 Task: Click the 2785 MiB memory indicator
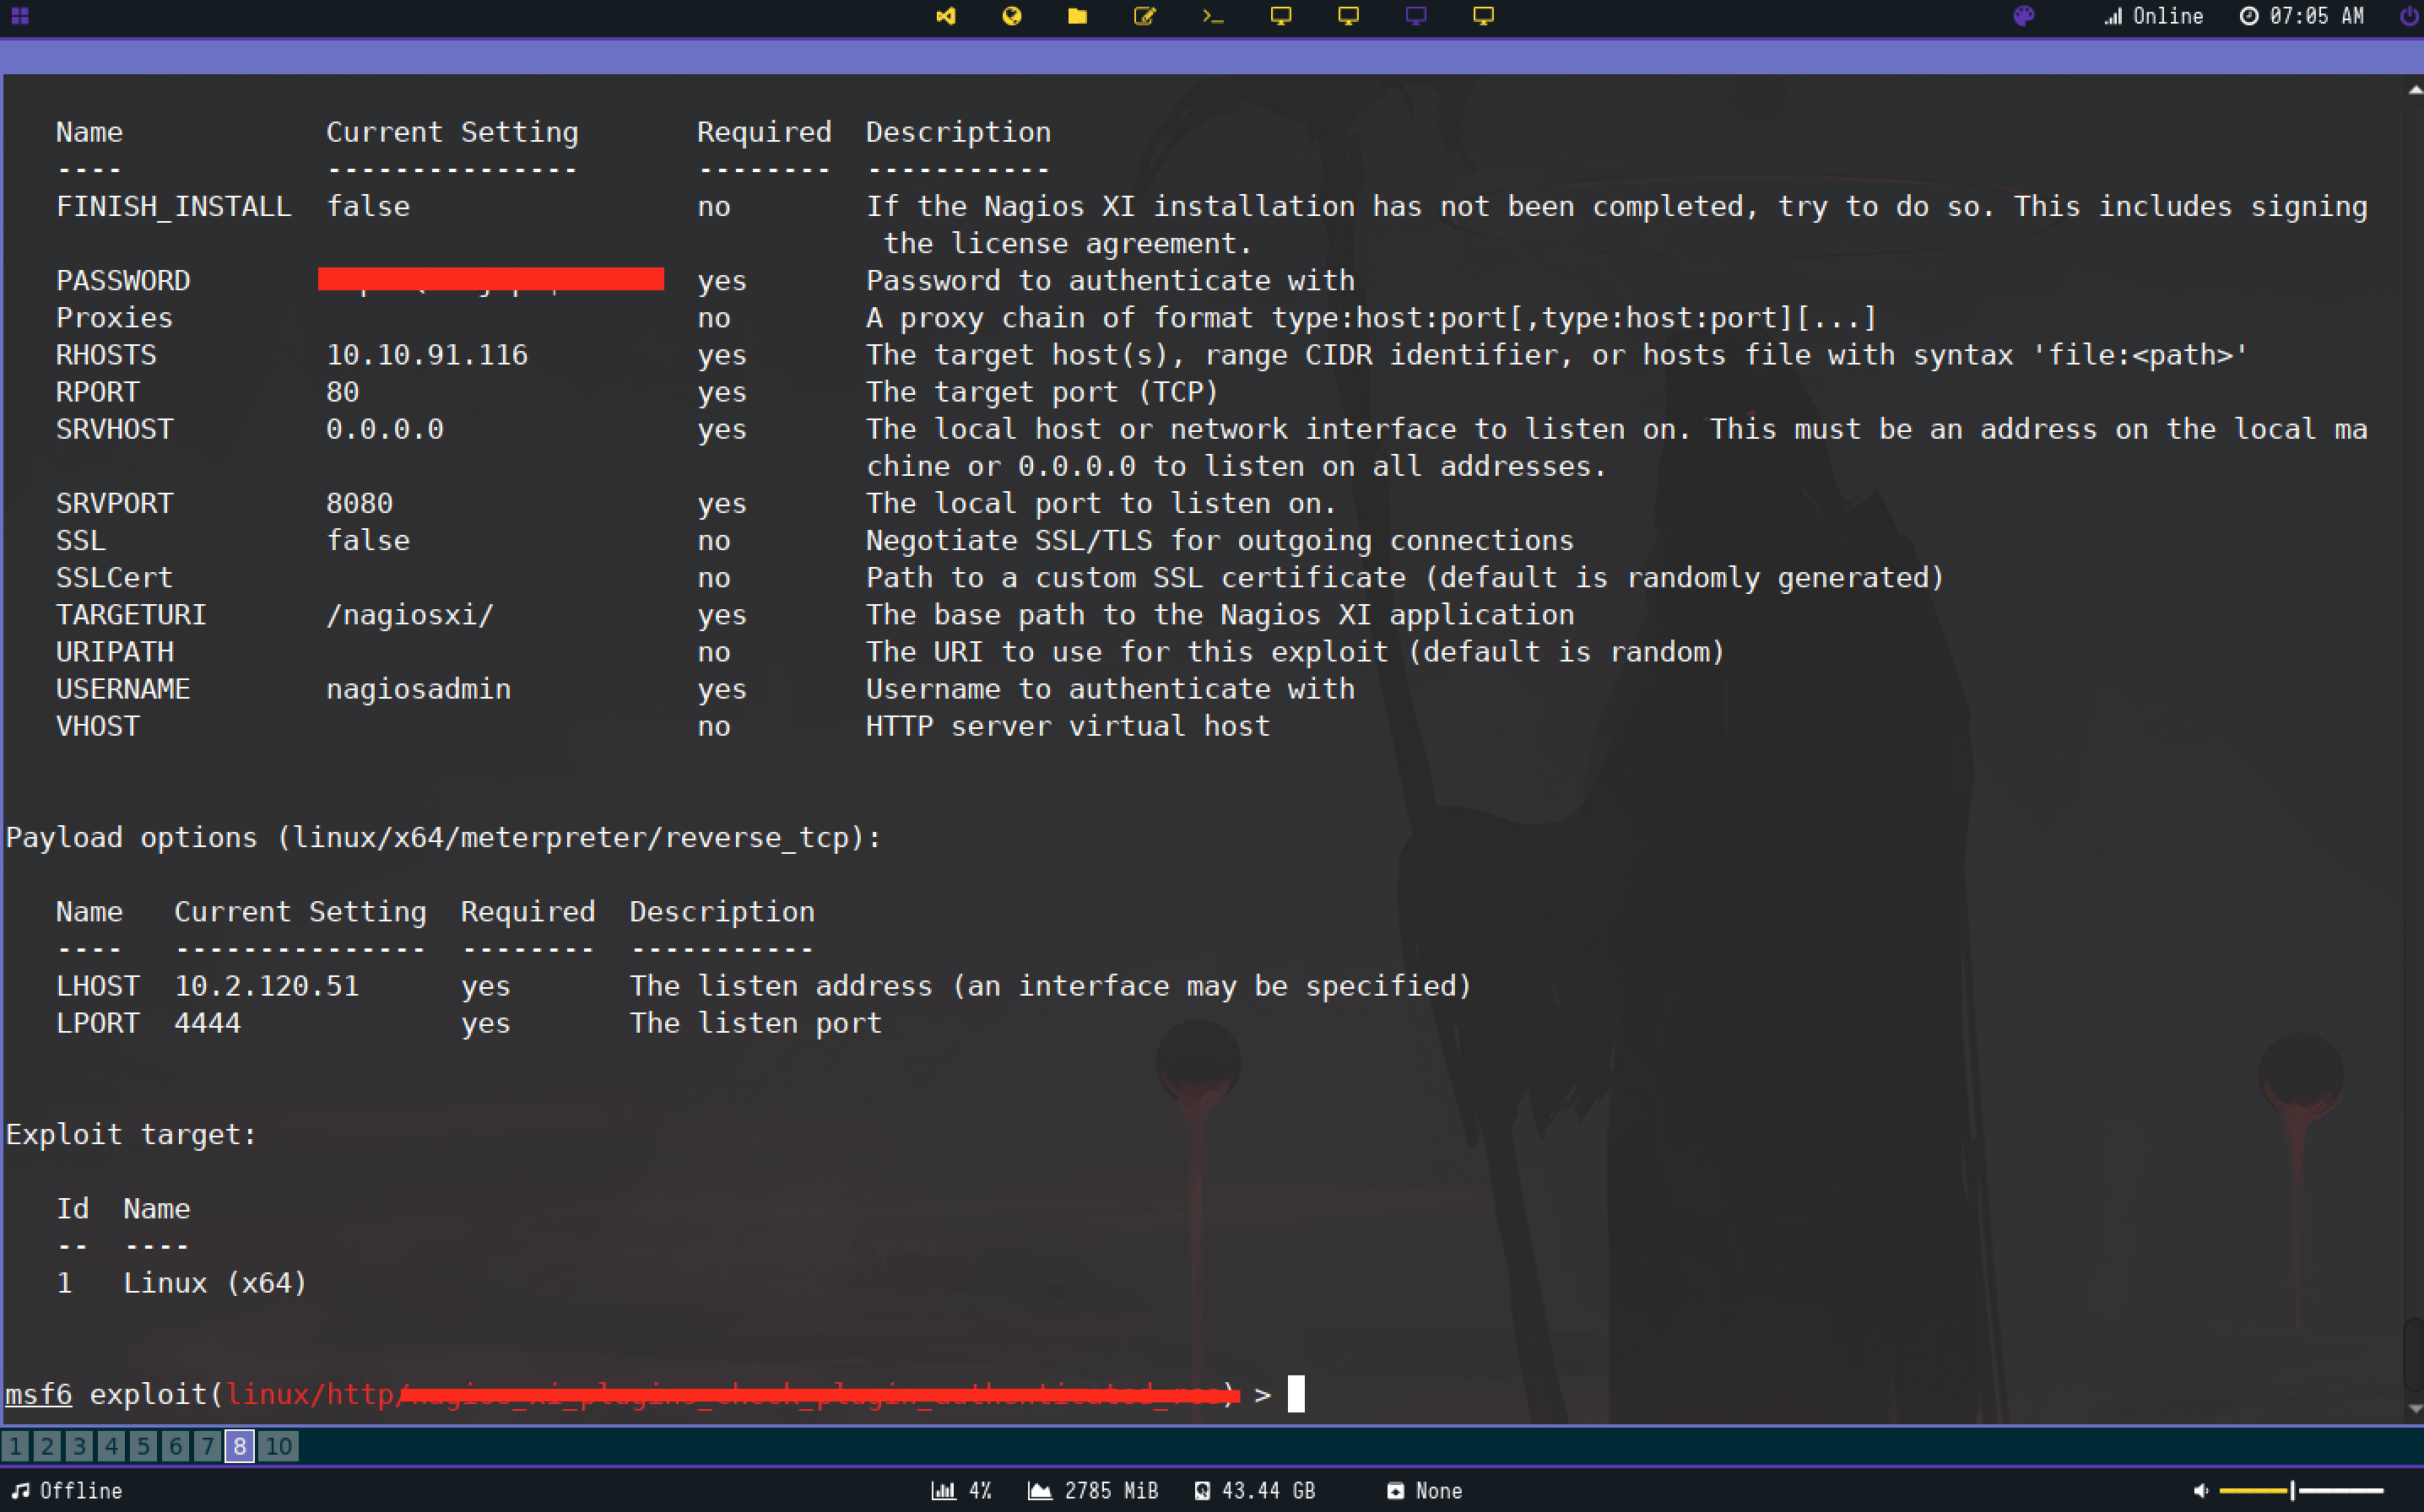tap(1093, 1490)
